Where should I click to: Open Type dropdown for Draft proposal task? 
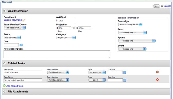97,72
